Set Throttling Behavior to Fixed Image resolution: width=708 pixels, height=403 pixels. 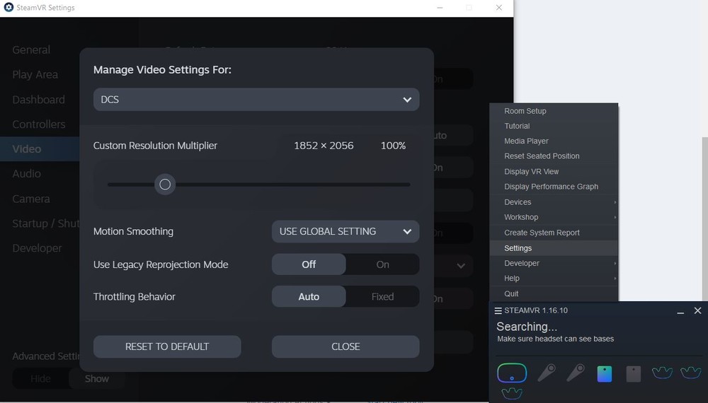(382, 297)
